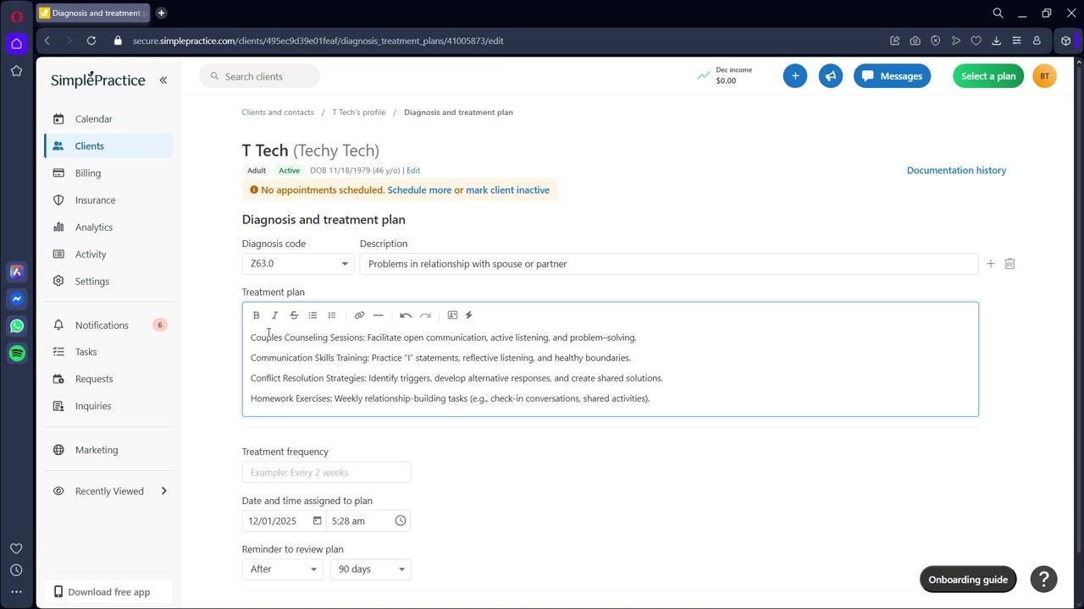
Task: Open WhatsApp in the Opera sidebar
Action: [17, 326]
